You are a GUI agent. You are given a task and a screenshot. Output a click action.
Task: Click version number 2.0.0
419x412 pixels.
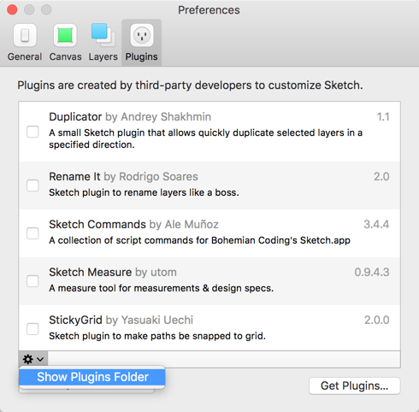point(376,321)
